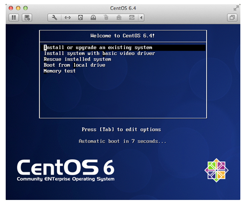The height and width of the screenshot is (202, 244).
Task: Select Install system with basic video driver
Action: pyautogui.click(x=99, y=53)
